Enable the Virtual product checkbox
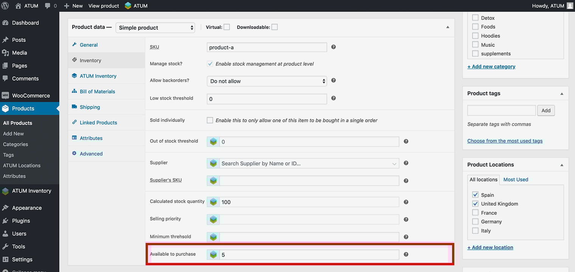This screenshot has width=575, height=272. click(227, 27)
